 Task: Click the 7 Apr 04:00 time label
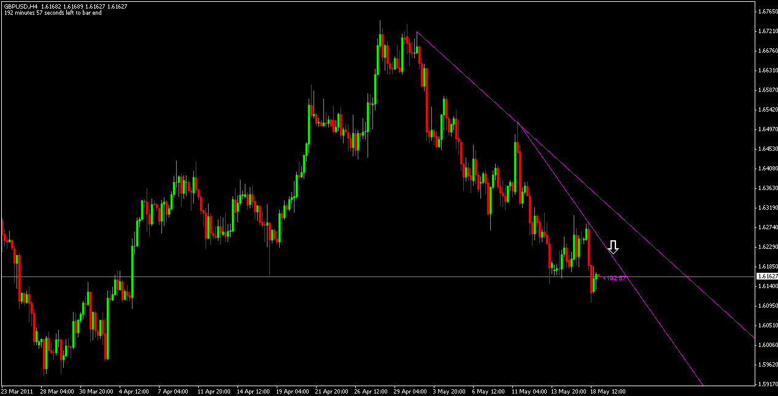(x=174, y=390)
